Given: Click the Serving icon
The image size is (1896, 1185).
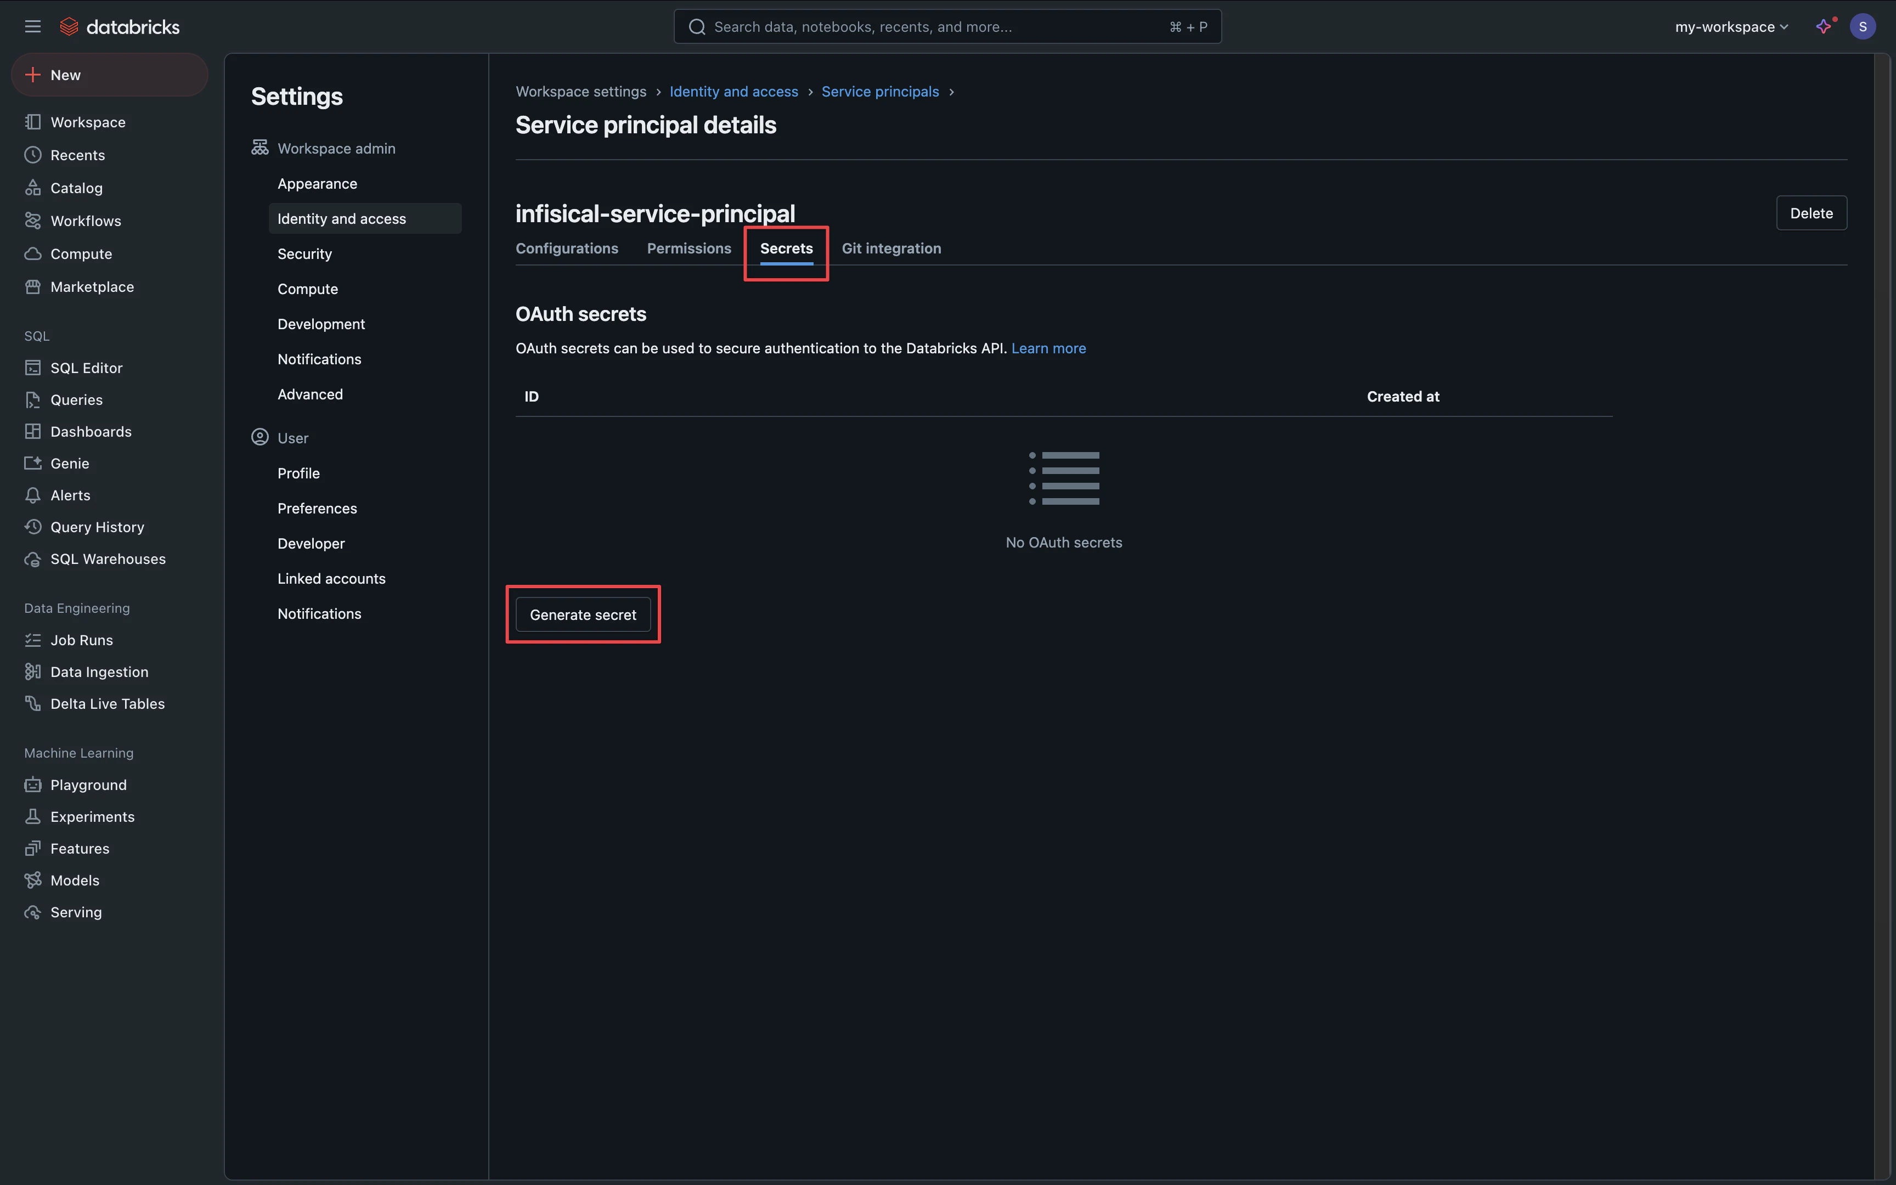Looking at the screenshot, I should pos(33,912).
